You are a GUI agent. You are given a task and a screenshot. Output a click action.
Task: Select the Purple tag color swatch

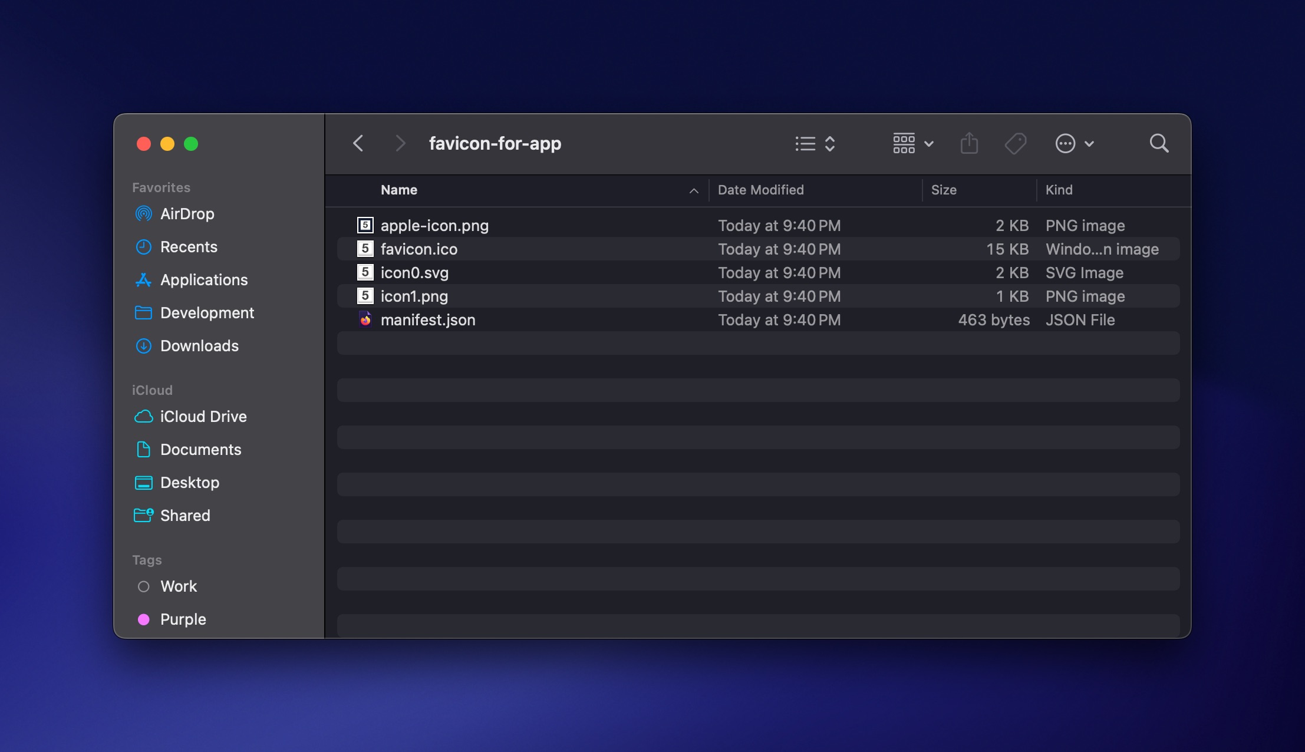(x=143, y=619)
